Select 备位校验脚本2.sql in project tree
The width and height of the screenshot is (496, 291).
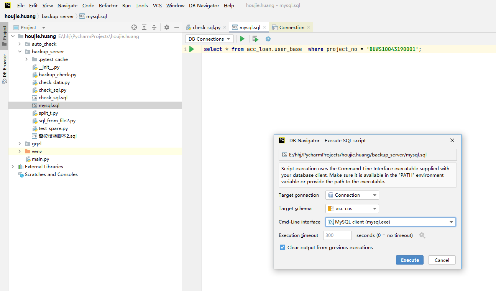click(x=57, y=136)
